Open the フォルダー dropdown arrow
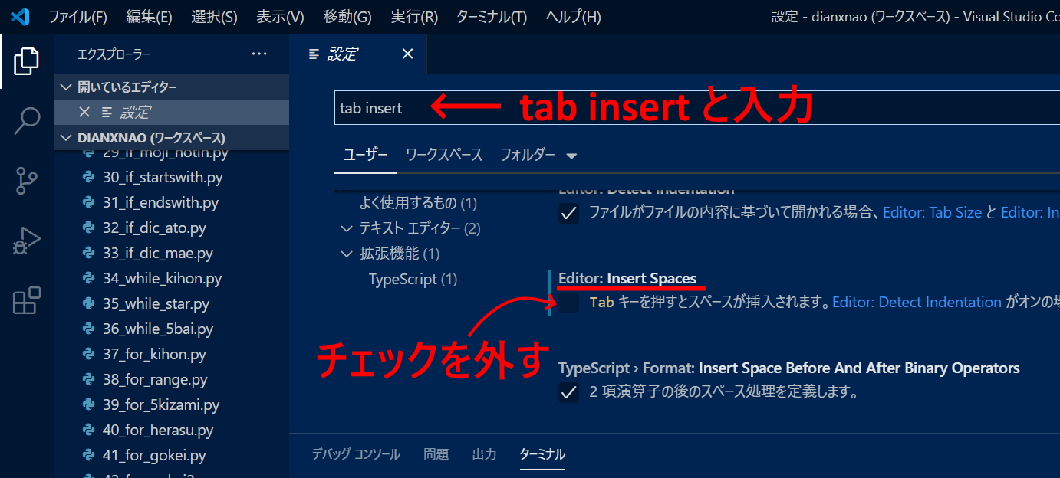 click(571, 156)
